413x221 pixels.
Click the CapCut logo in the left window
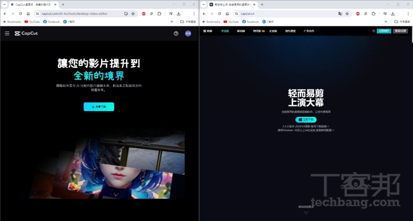tap(26, 33)
